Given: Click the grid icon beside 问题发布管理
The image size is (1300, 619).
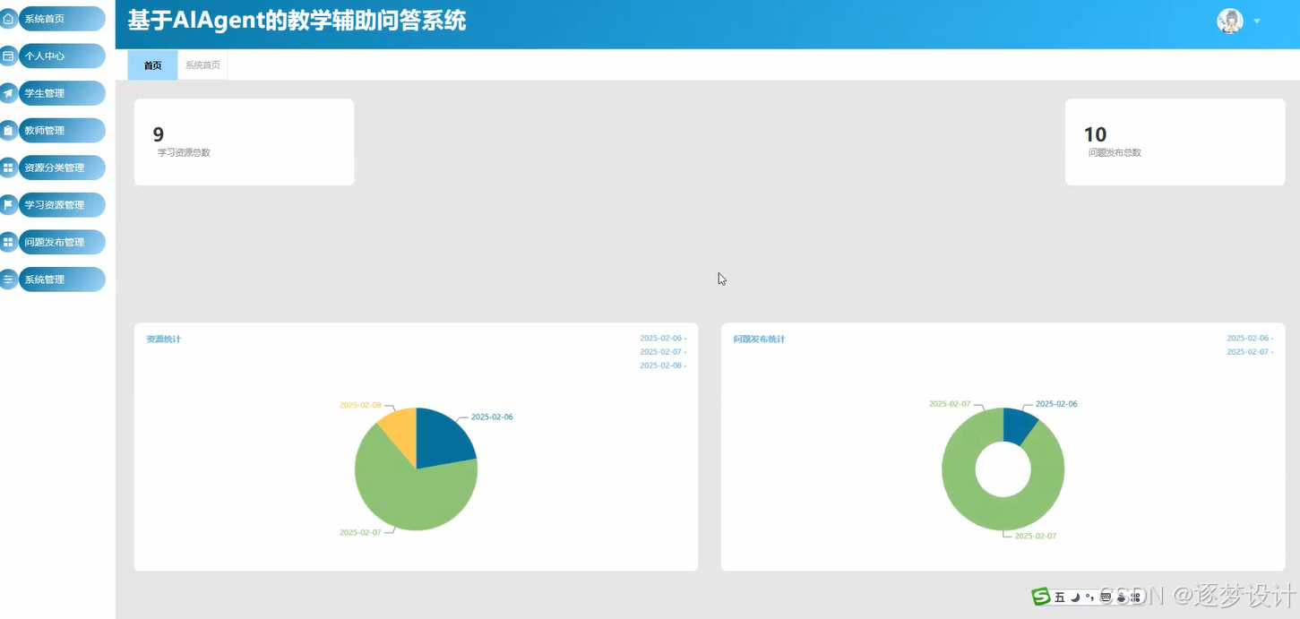Looking at the screenshot, I should (8, 242).
